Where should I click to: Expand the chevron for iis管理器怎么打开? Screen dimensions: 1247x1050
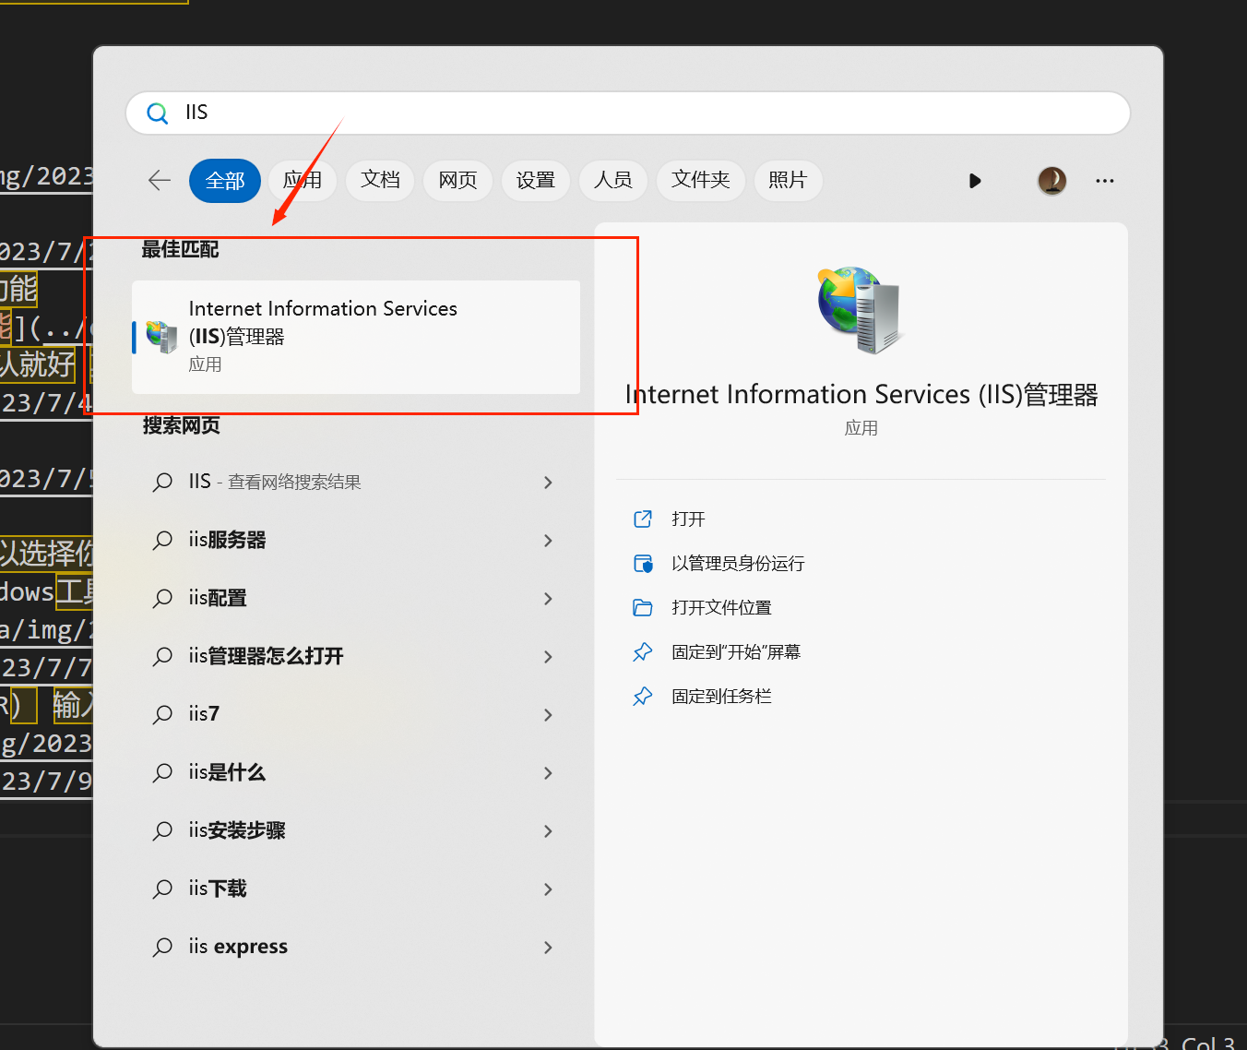[548, 657]
